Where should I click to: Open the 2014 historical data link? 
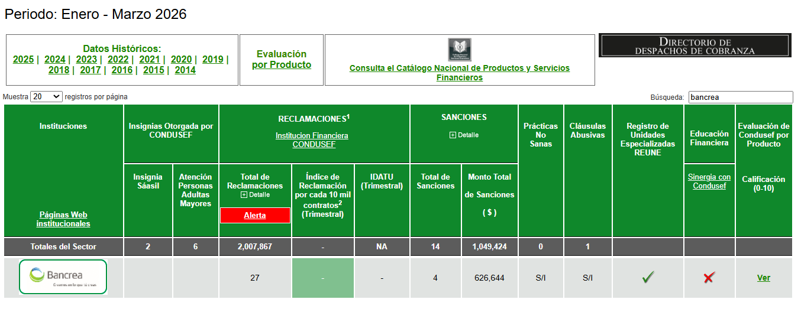tap(185, 70)
